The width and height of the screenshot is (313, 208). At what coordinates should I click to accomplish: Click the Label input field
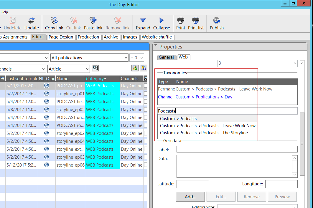point(237,149)
